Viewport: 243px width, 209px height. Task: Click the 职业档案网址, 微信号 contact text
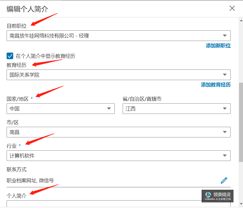[30, 180]
